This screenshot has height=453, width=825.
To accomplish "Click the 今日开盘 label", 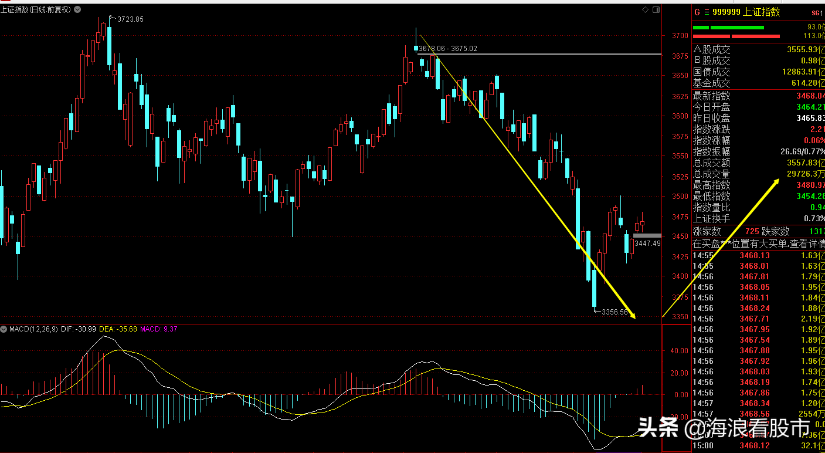I will [712, 107].
